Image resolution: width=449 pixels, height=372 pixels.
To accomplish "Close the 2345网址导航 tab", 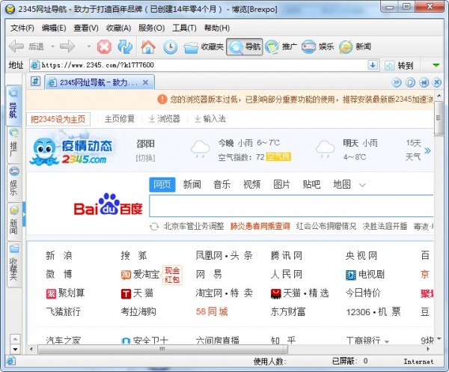I will point(145,82).
